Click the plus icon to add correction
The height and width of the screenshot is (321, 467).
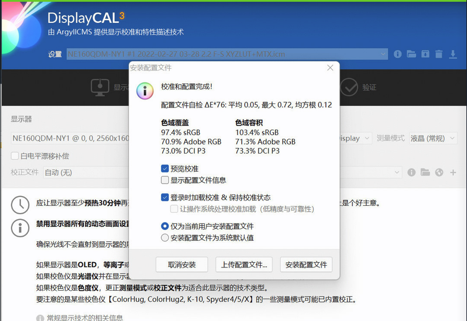(453, 172)
